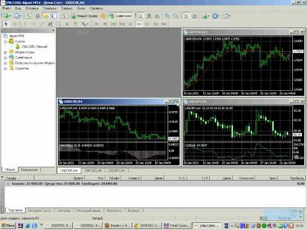The width and height of the screenshot is (307, 230).
Task: Select the Trendline drawing tool
Action: [42, 24]
